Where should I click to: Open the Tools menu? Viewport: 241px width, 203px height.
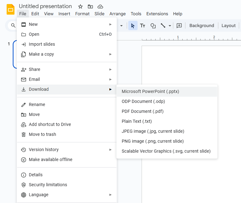[136, 14]
